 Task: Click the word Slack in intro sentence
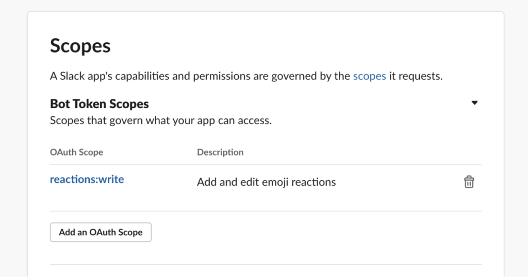tap(72, 76)
